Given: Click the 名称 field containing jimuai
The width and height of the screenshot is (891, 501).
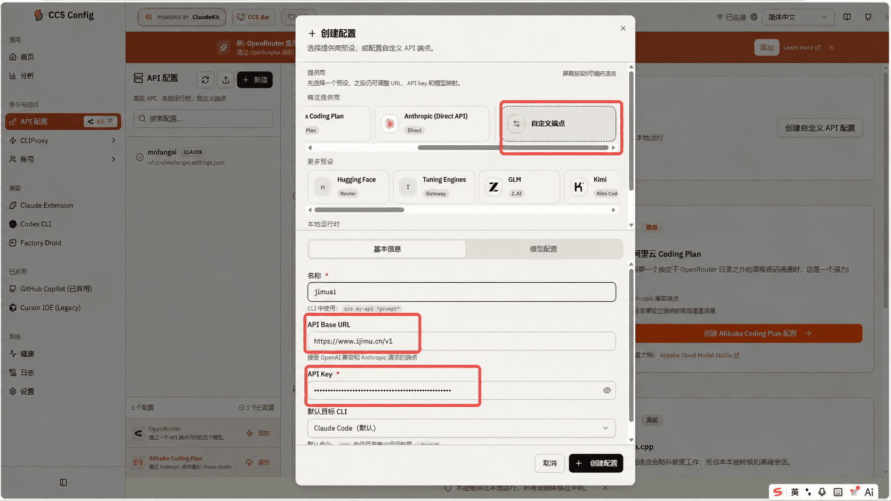Looking at the screenshot, I should pos(461,292).
